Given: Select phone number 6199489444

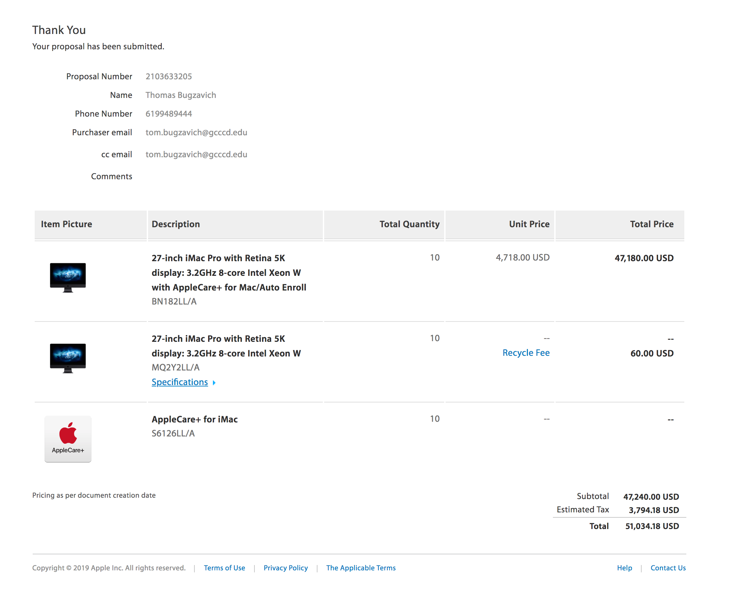Looking at the screenshot, I should click(x=168, y=114).
